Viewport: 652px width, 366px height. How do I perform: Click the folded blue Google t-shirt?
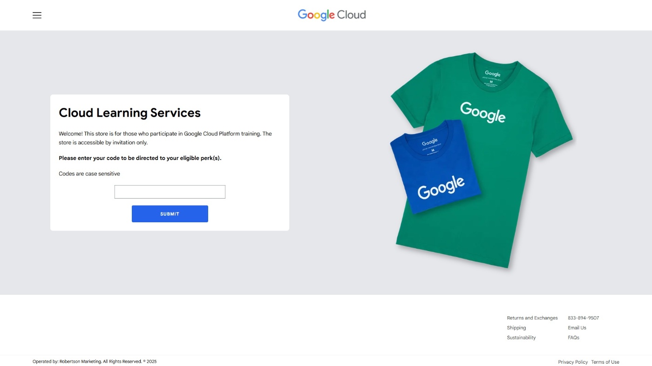coord(435,166)
